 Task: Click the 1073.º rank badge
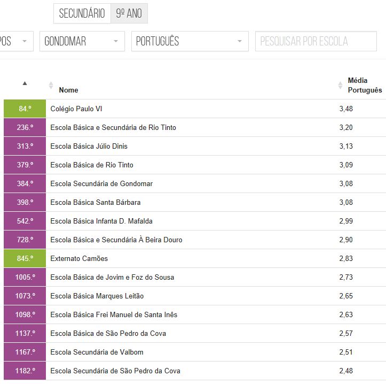point(25,296)
